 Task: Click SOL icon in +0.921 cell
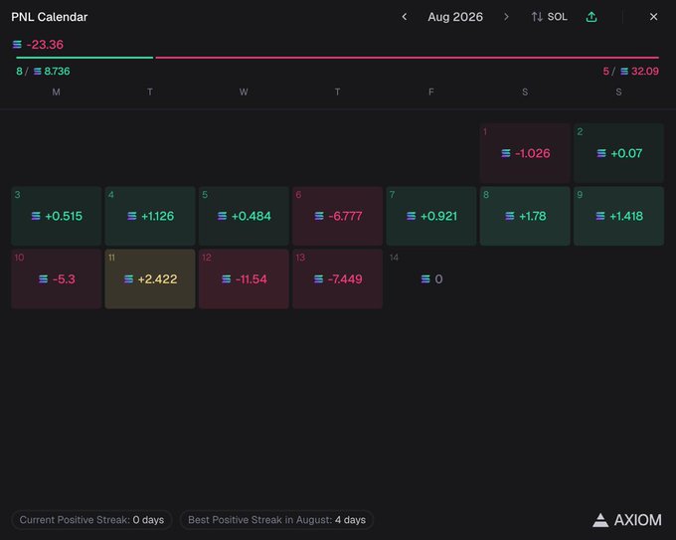point(412,216)
